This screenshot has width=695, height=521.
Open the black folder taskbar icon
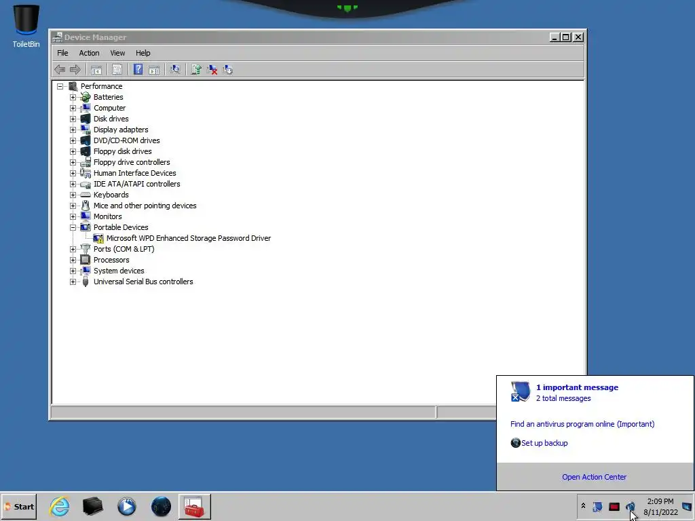point(92,506)
